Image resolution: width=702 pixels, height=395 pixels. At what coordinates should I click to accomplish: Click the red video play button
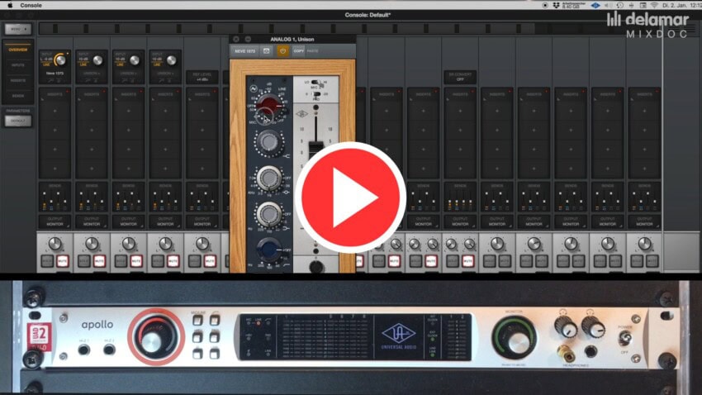click(x=350, y=197)
